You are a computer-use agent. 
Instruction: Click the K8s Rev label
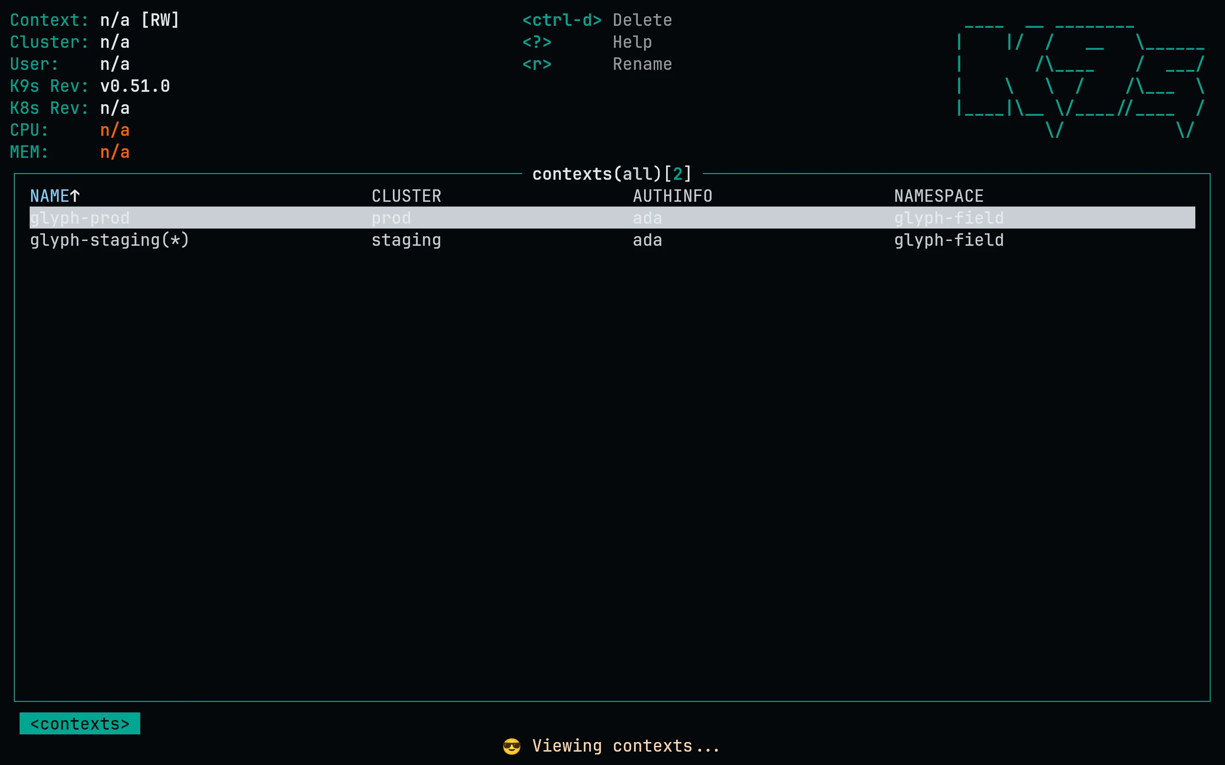pos(50,108)
